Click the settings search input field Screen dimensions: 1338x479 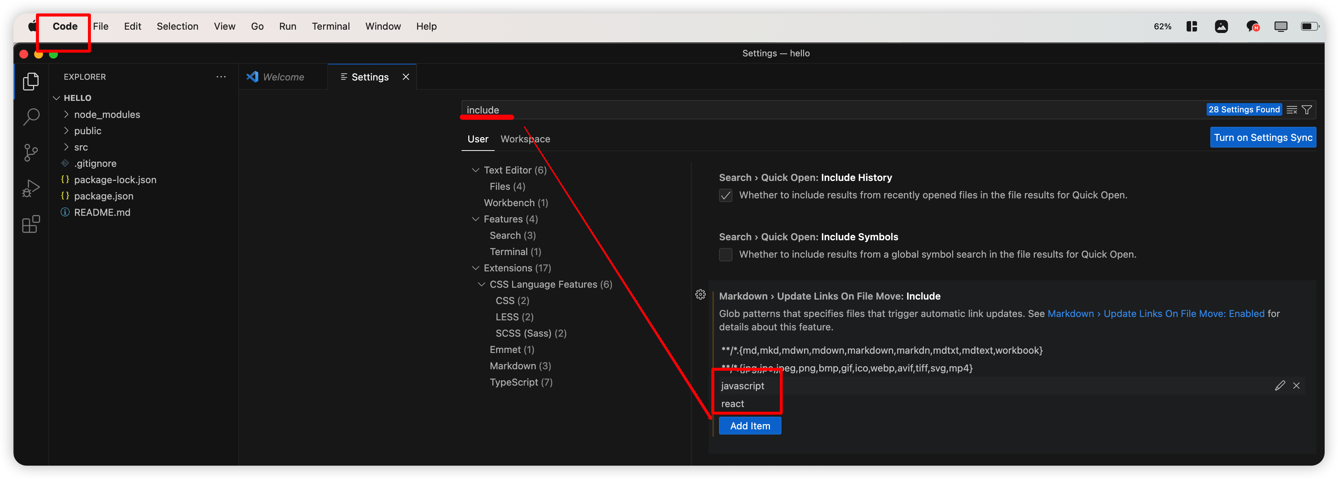coord(779,110)
